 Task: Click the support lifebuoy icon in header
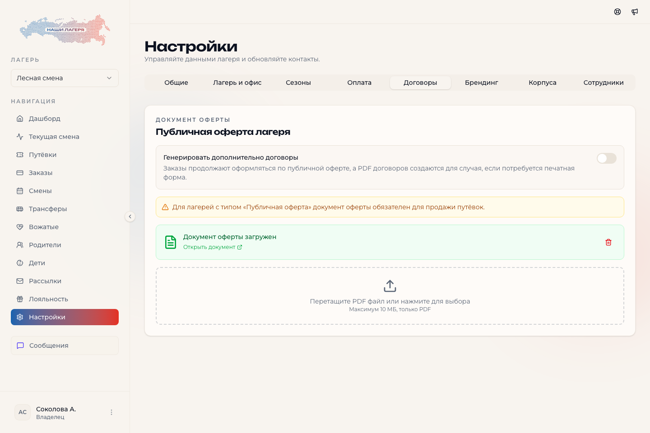tap(617, 12)
